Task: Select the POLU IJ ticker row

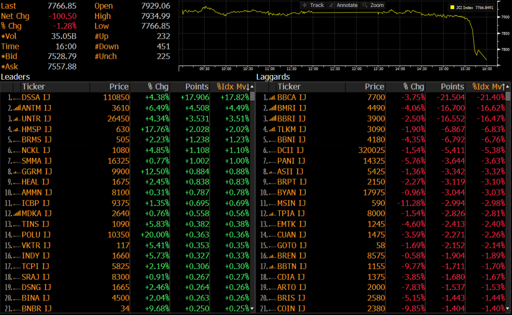Action: pos(125,234)
